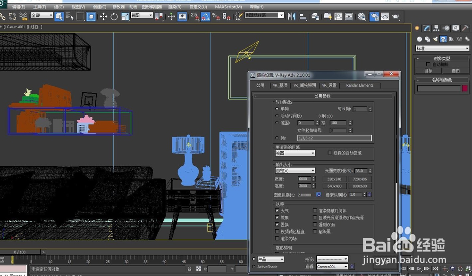Viewport: 472px width, 276px height.
Task: Select the Select and Move tool
Action: click(103, 17)
